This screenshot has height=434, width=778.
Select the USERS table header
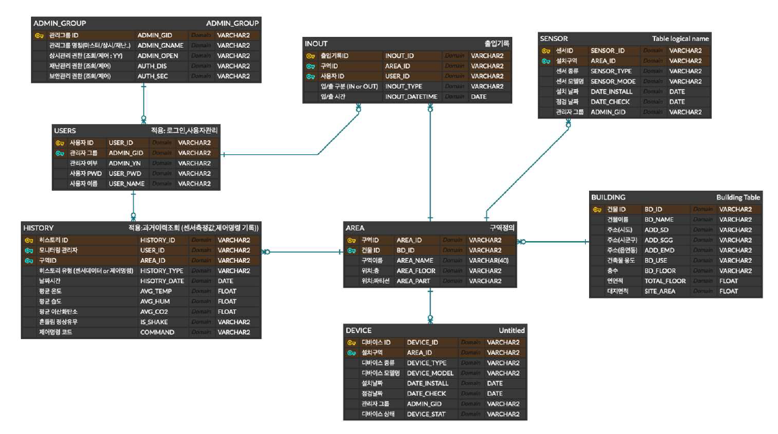click(x=136, y=130)
